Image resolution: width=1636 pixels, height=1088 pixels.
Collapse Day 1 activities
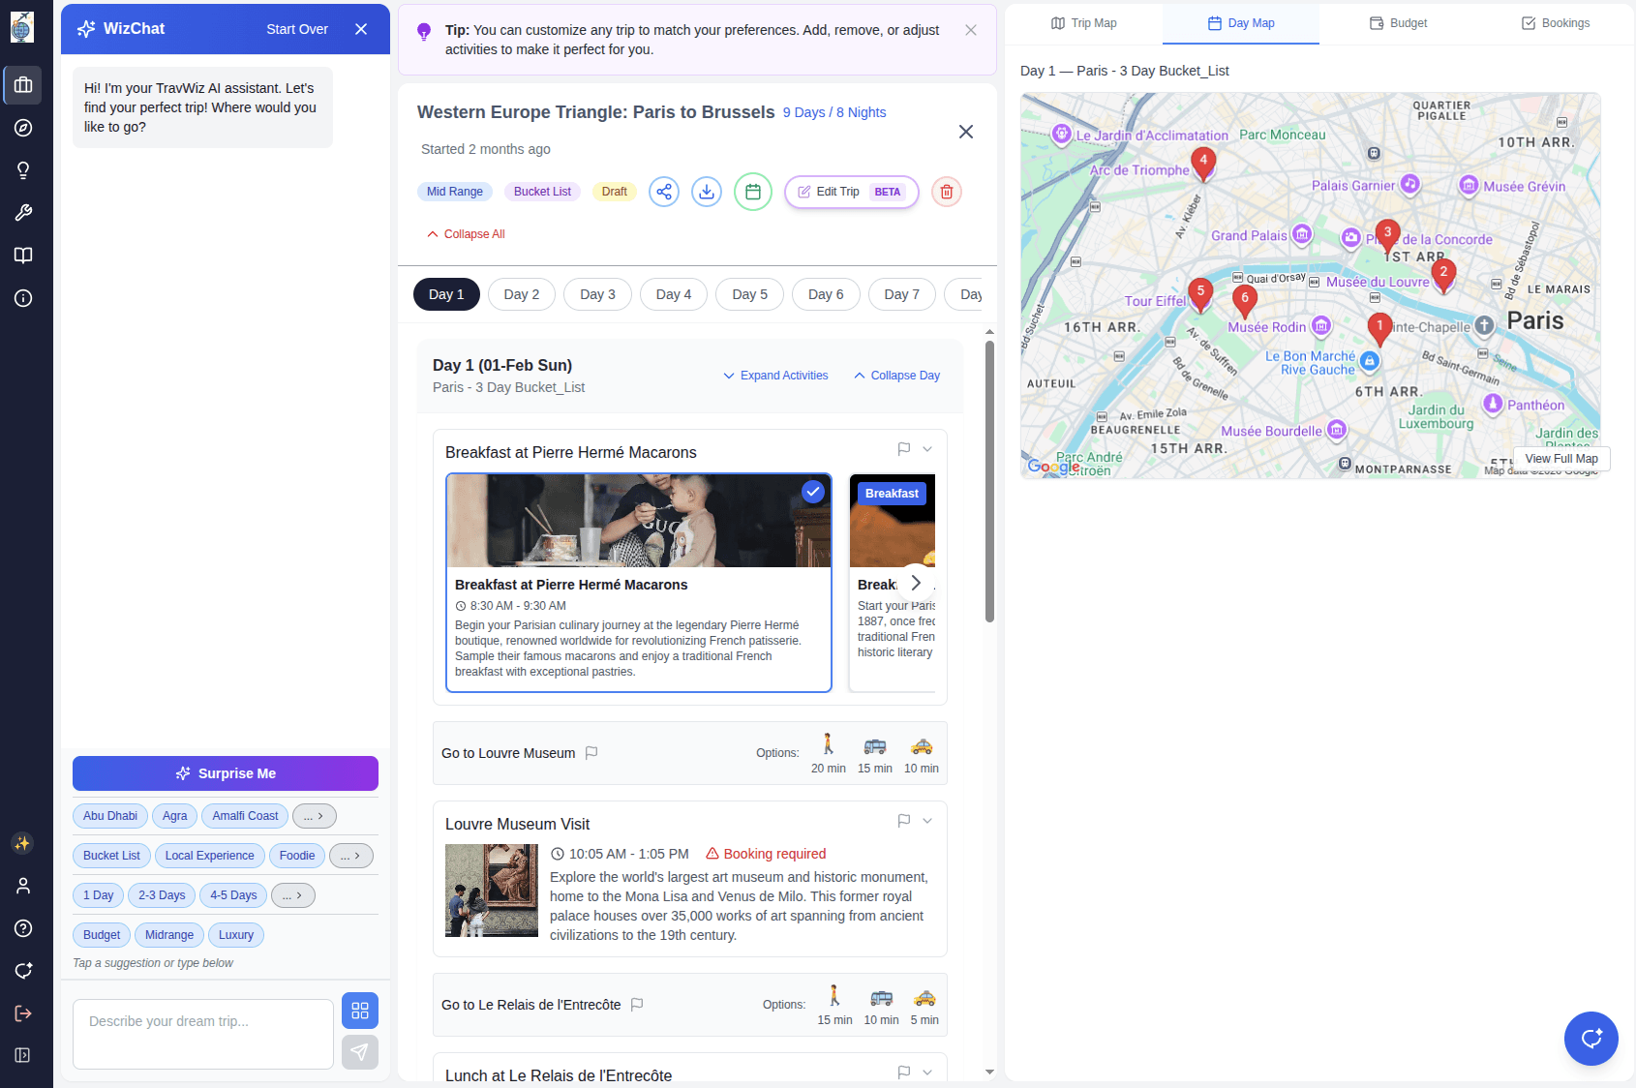pos(895,376)
